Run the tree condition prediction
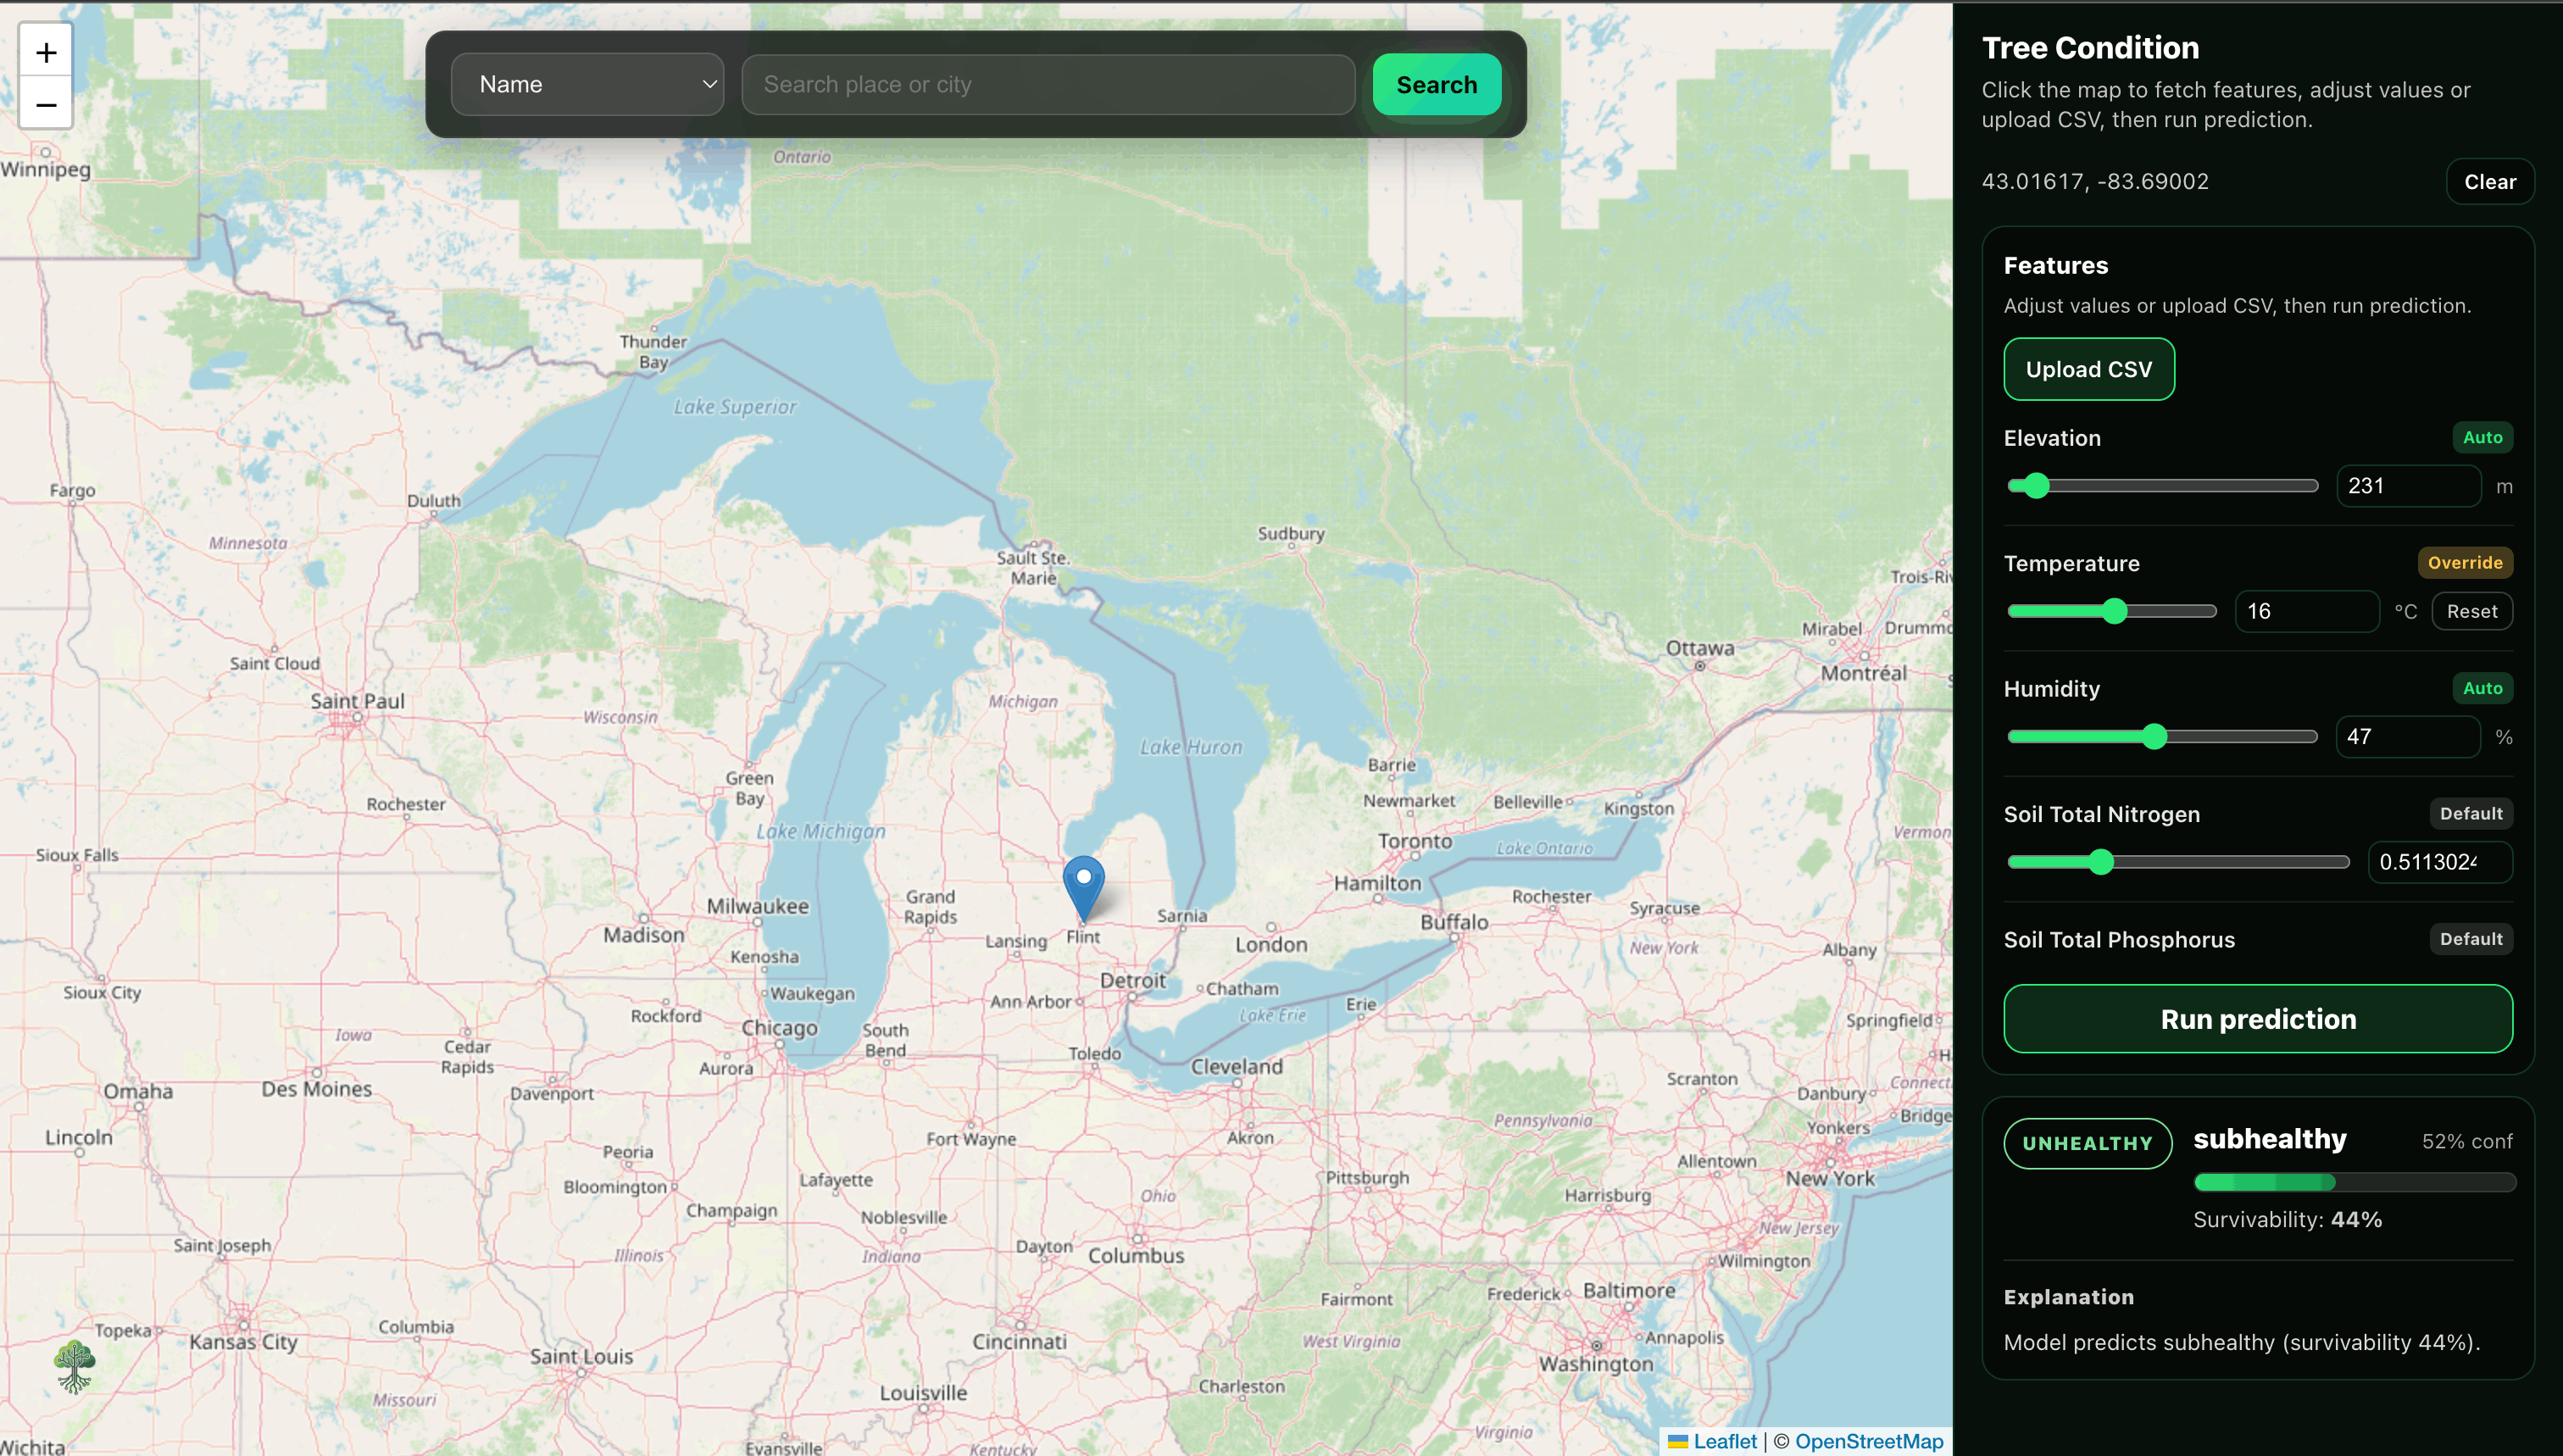The width and height of the screenshot is (2563, 1456). coord(2257,1019)
